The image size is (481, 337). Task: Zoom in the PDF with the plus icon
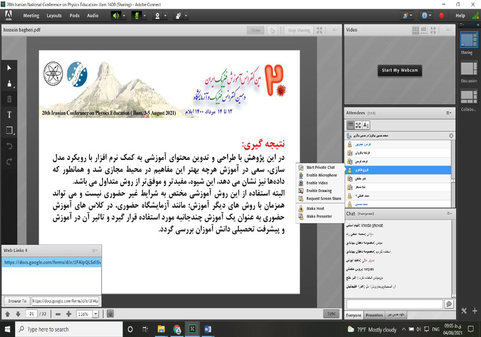click(69, 314)
